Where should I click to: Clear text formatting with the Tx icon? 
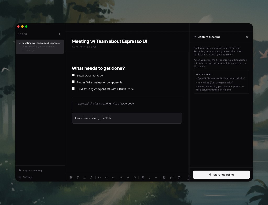point(179,177)
